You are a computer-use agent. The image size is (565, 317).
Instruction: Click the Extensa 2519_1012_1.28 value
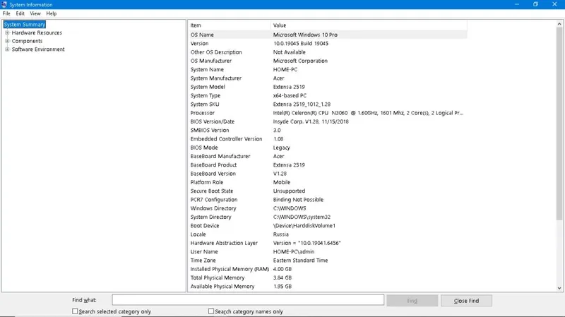point(302,104)
